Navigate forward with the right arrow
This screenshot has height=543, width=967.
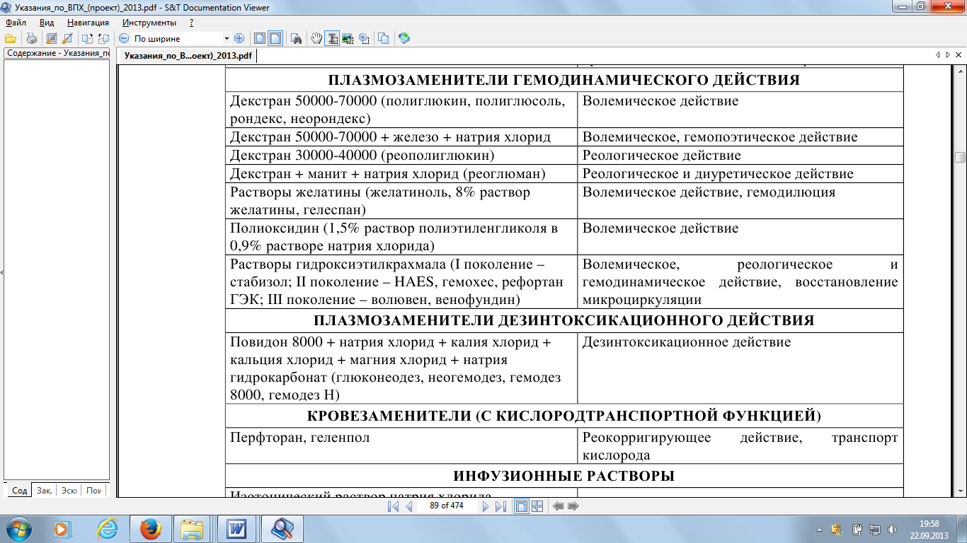click(x=573, y=506)
